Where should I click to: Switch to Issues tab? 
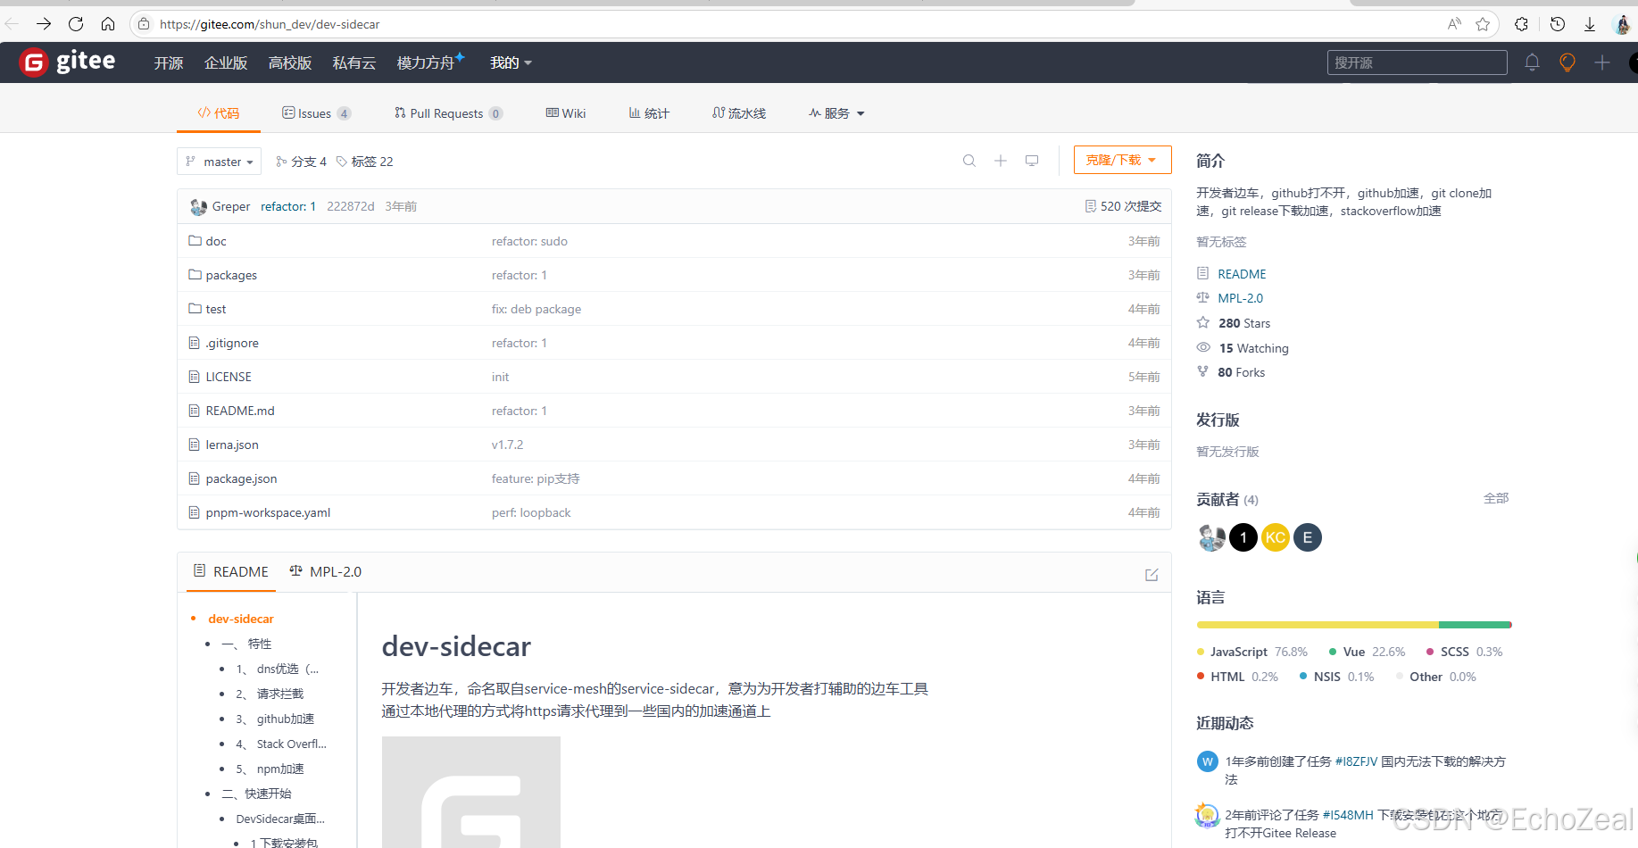tap(316, 113)
